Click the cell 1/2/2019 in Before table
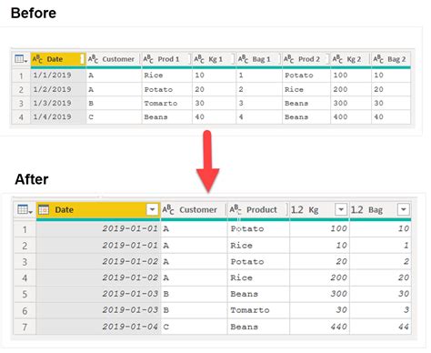 58,89
